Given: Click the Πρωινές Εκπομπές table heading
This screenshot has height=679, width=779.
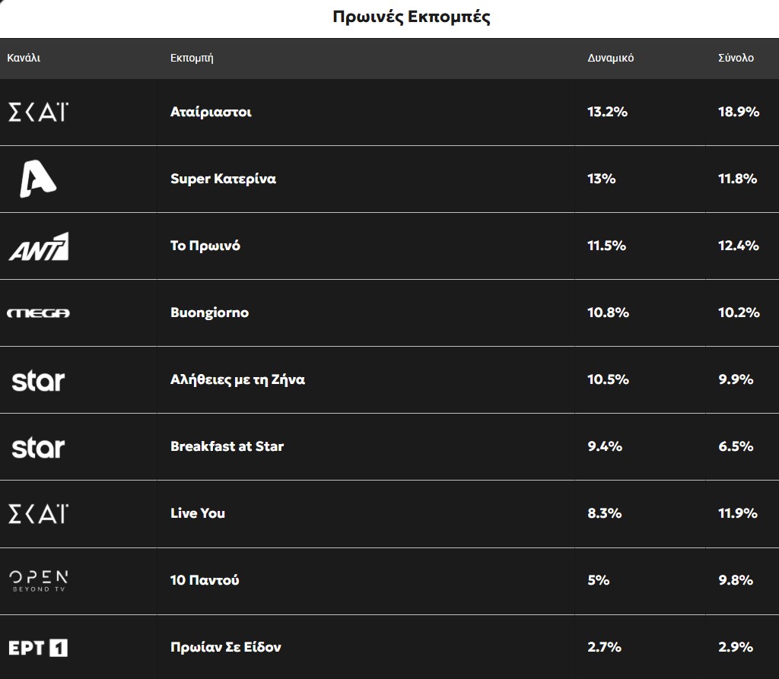Looking at the screenshot, I should [x=412, y=17].
